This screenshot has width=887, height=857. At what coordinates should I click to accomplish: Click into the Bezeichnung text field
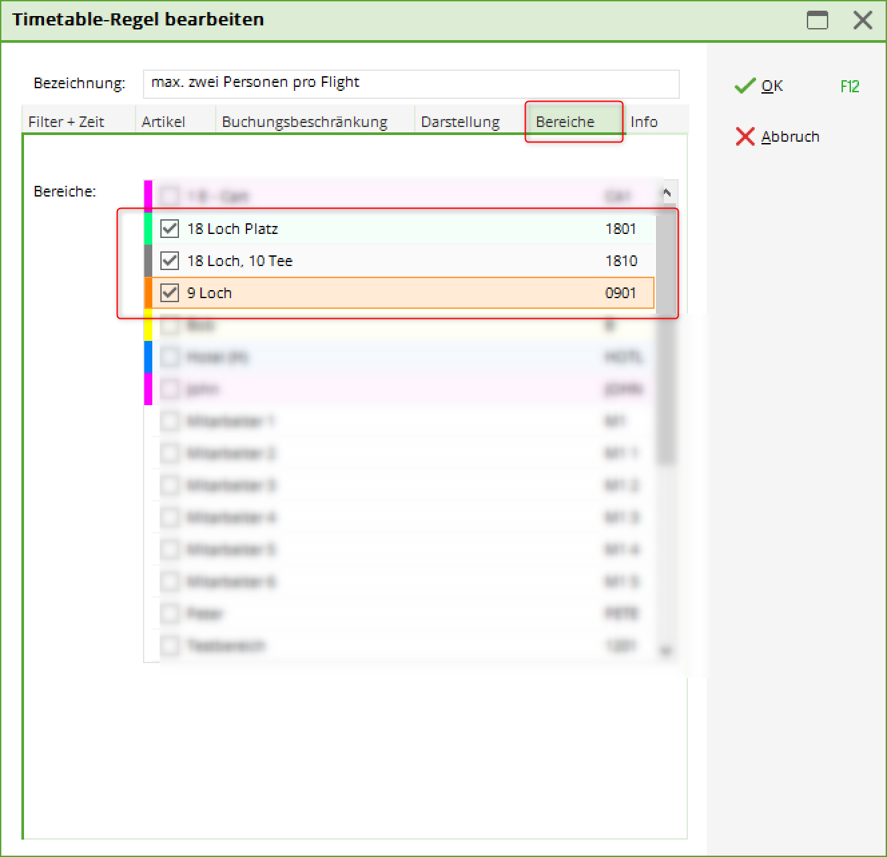click(x=411, y=84)
